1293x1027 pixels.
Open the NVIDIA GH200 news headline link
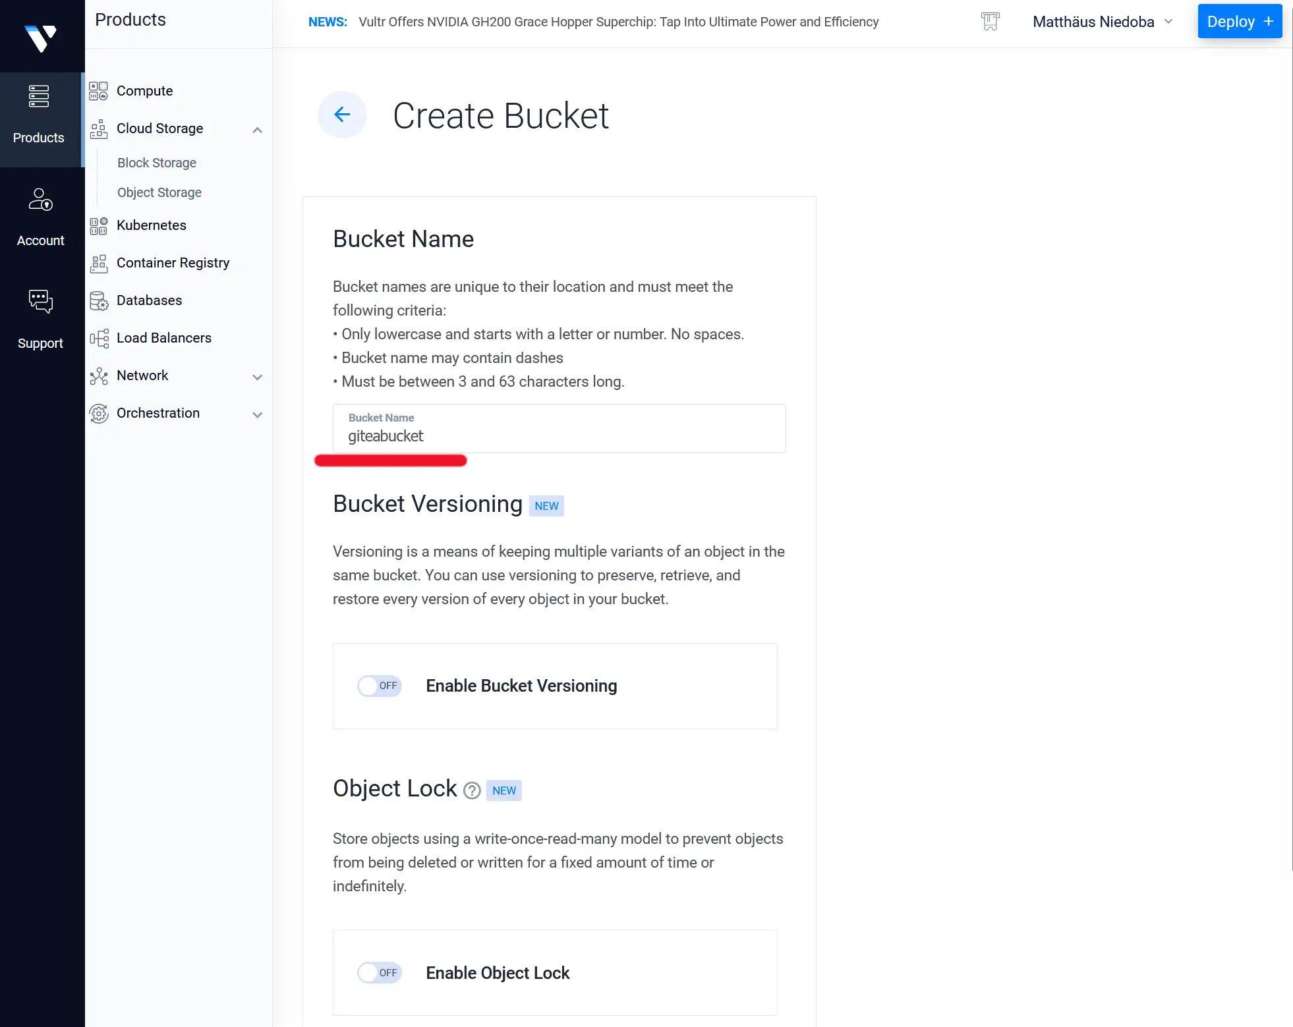[x=618, y=22]
